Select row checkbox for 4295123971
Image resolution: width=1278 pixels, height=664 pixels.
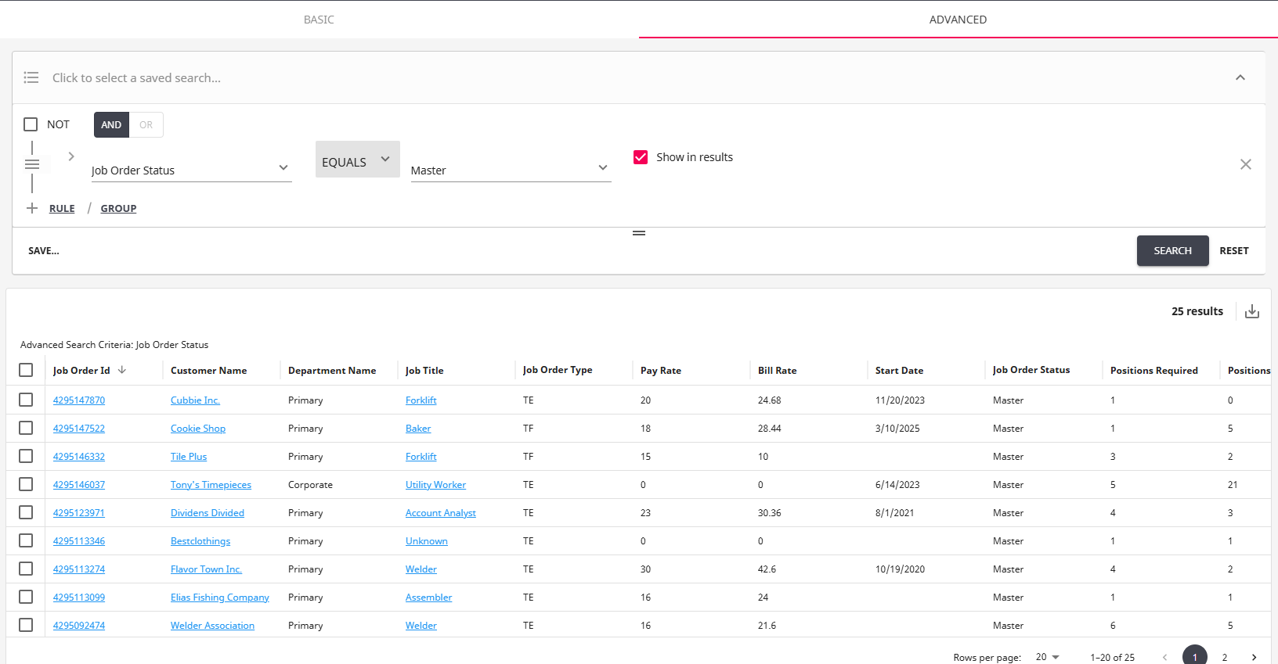(26, 512)
